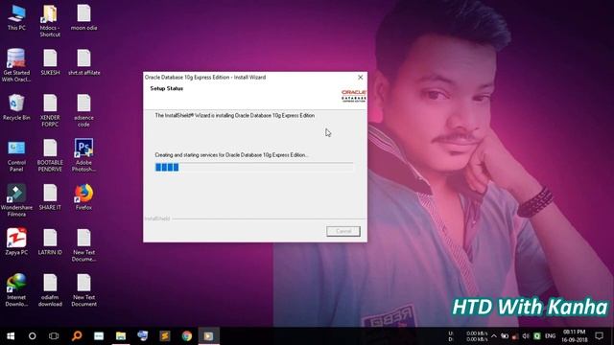Open the Windows Start menu
Image resolution: width=614 pixels, height=345 pixels.
point(11,336)
